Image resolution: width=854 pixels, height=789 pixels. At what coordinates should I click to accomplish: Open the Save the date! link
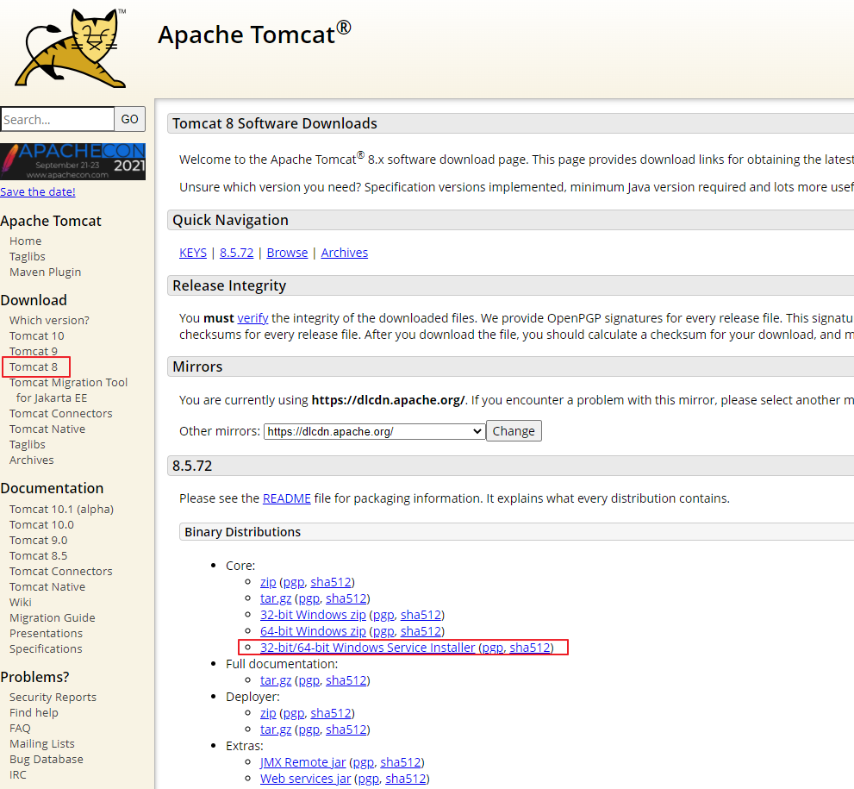pyautogui.click(x=38, y=191)
